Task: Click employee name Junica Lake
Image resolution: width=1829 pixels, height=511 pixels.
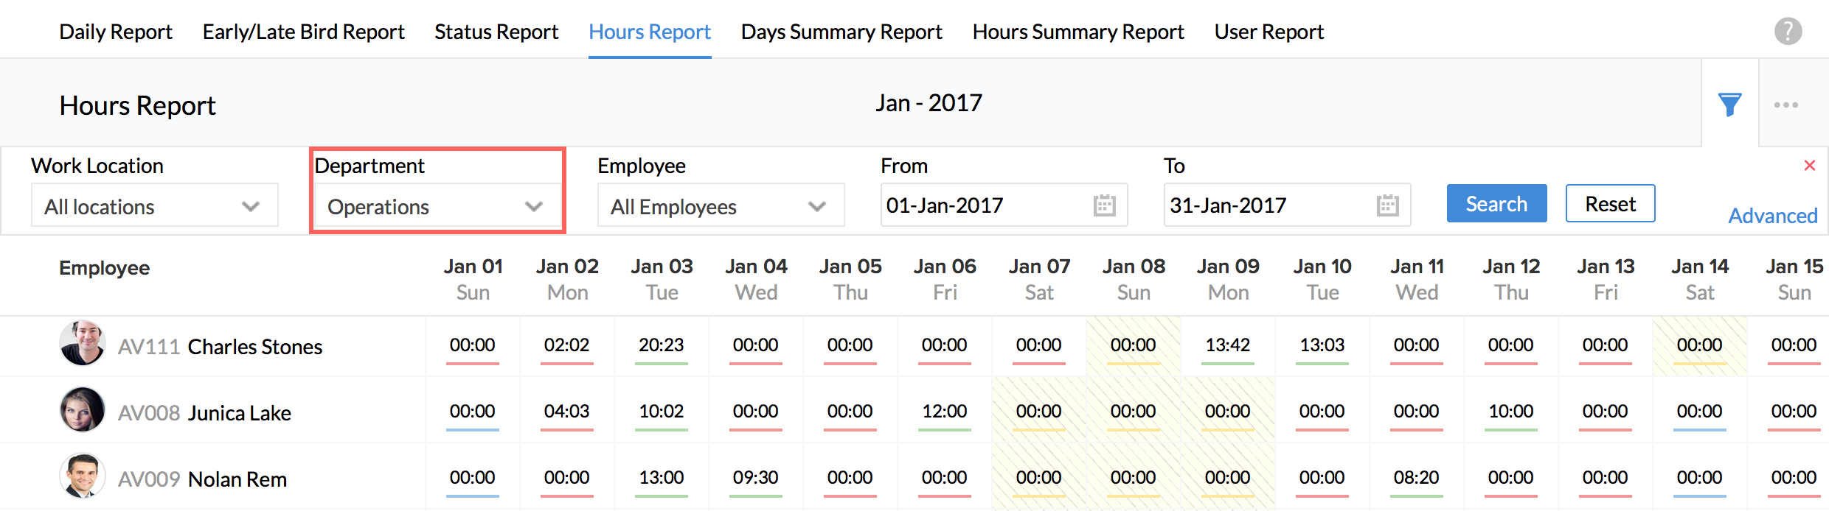Action: coord(240,413)
